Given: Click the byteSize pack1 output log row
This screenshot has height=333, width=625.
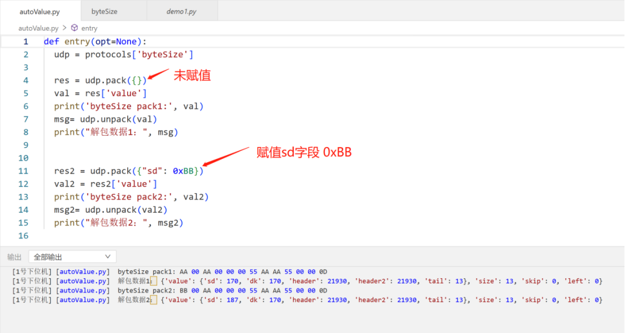Looking at the screenshot, I should tap(170, 271).
